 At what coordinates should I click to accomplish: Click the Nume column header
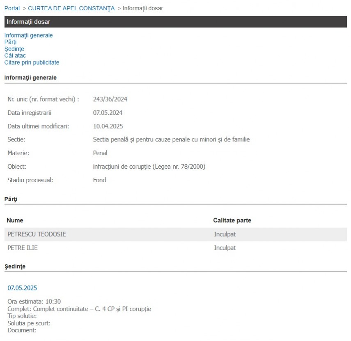pyautogui.click(x=15, y=220)
